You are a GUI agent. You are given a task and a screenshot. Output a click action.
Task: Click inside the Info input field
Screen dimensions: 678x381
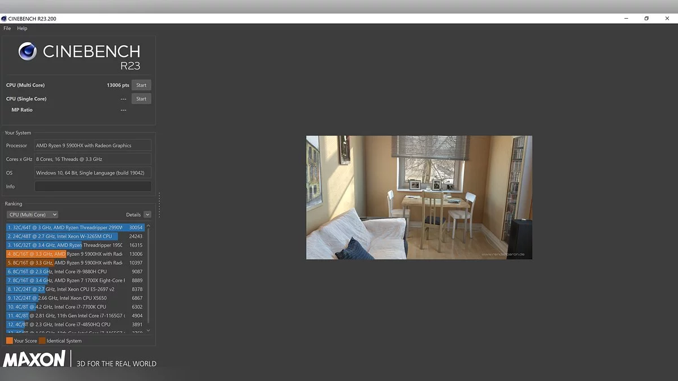93,186
